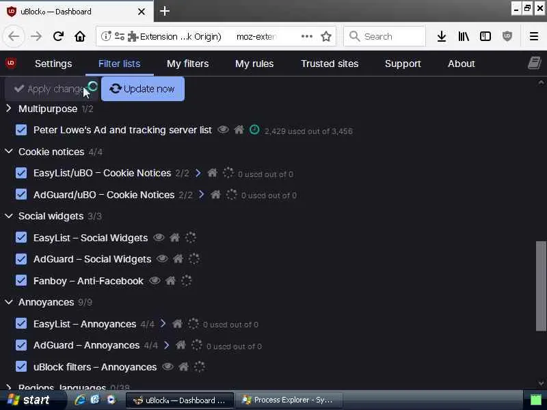
Task: Open home link of uBlock filters Annoyances
Action: pos(183,366)
